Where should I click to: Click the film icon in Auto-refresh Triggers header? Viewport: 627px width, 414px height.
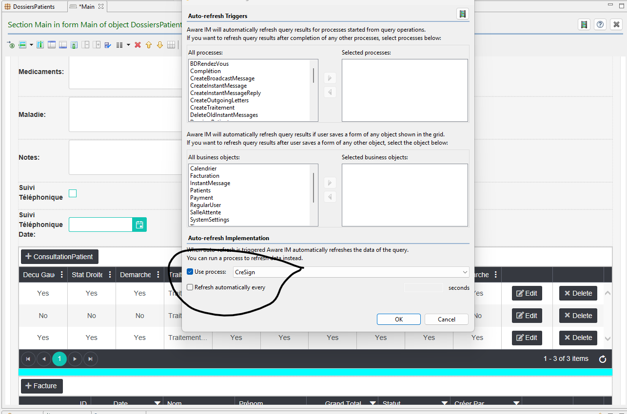(x=462, y=14)
